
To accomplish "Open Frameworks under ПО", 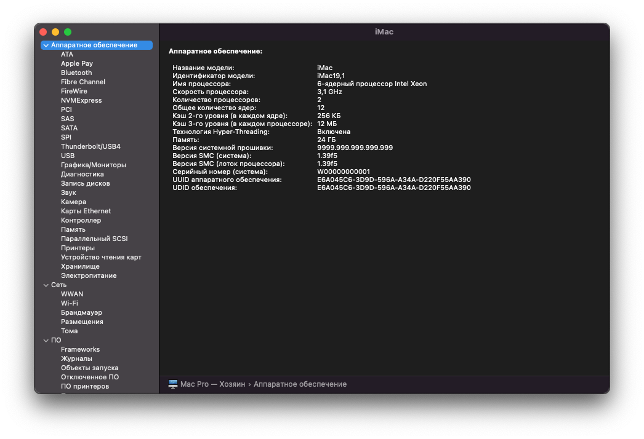I will pos(80,350).
